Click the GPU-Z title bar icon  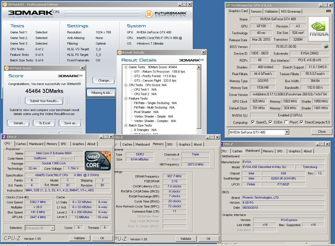[x=228, y=5]
